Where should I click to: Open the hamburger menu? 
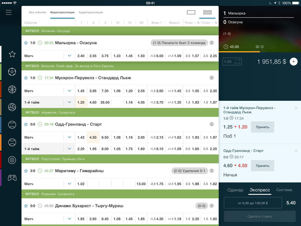(x=9, y=13)
